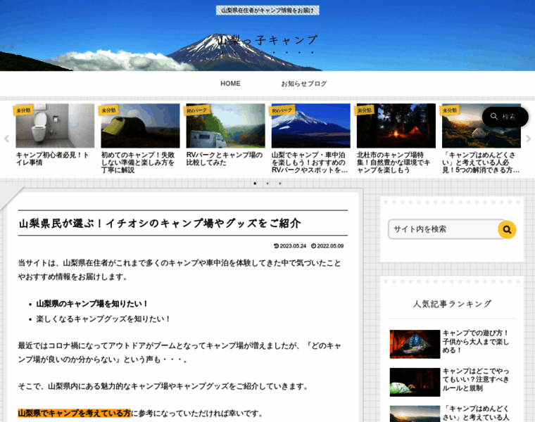Viewport: 535px width, 422px height.
Task: Open ranking thumbnail for キャンプはどこでやってもいい
Action: [415, 382]
